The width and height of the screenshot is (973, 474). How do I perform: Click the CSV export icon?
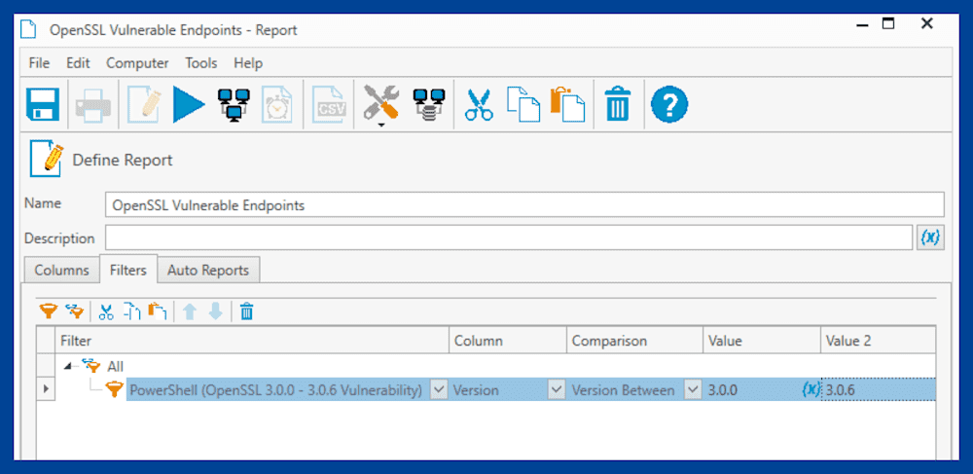328,104
